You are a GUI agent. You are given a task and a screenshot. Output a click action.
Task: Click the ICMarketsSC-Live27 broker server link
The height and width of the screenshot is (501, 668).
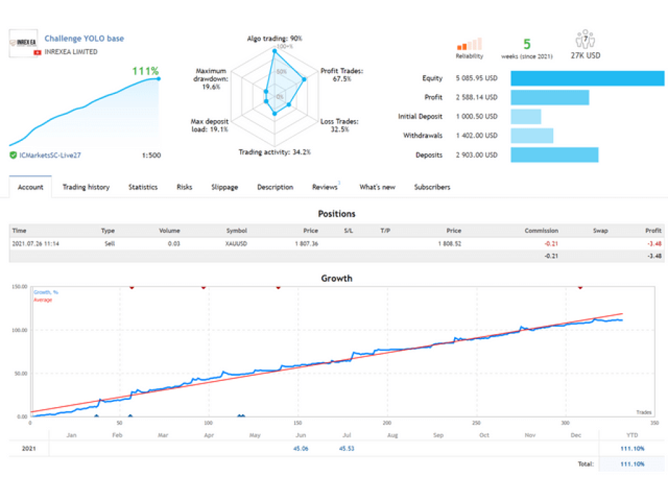click(49, 155)
